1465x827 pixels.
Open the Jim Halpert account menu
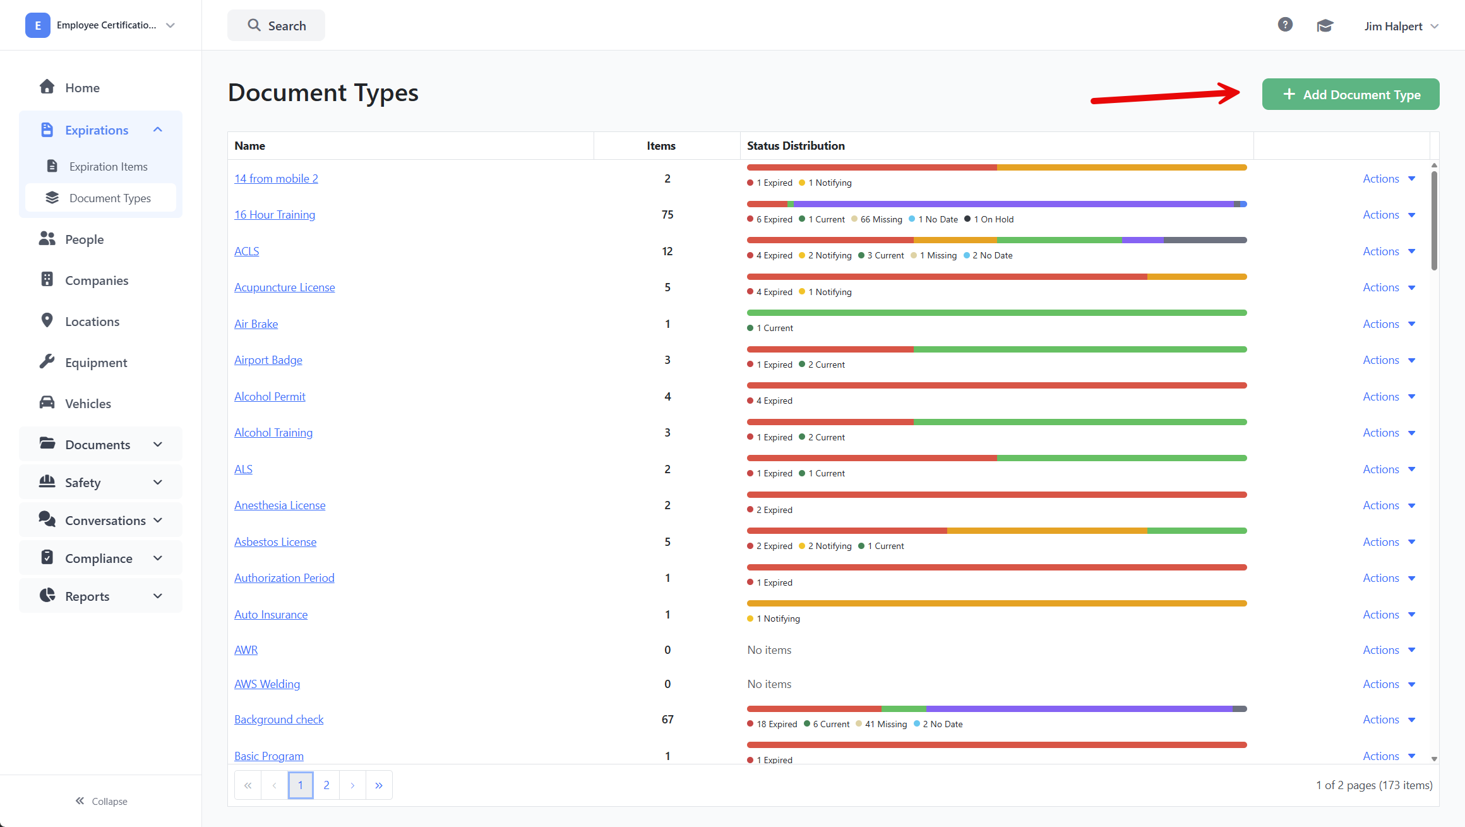(1401, 26)
